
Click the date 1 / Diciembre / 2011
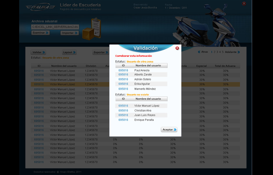176,8
